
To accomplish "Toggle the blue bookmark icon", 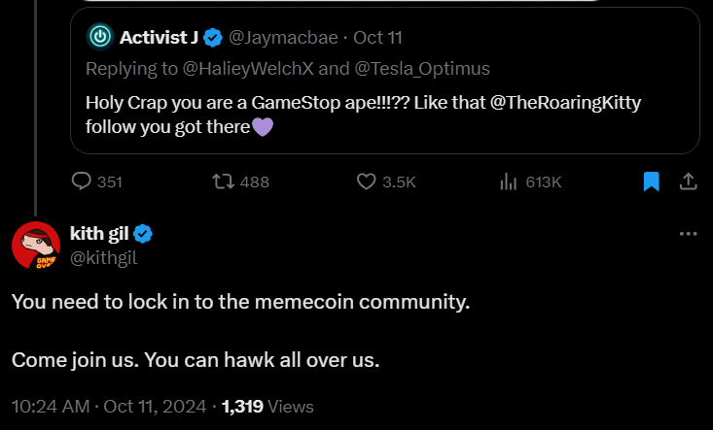I will 652,182.
